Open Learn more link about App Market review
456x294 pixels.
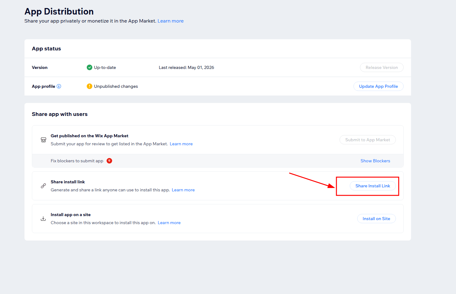(181, 144)
